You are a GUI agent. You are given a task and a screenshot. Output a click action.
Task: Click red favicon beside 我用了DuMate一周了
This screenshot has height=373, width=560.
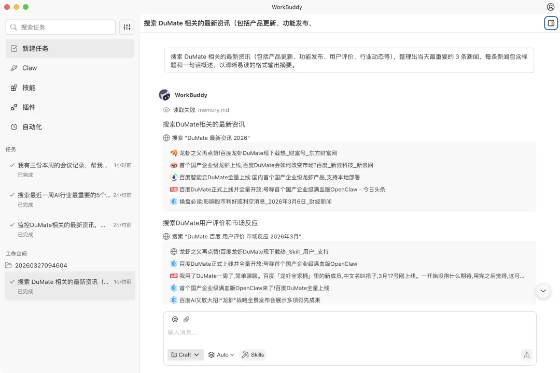click(174, 276)
